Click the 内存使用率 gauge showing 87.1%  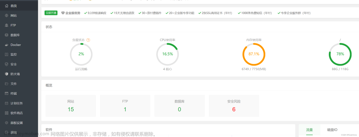[254, 54]
